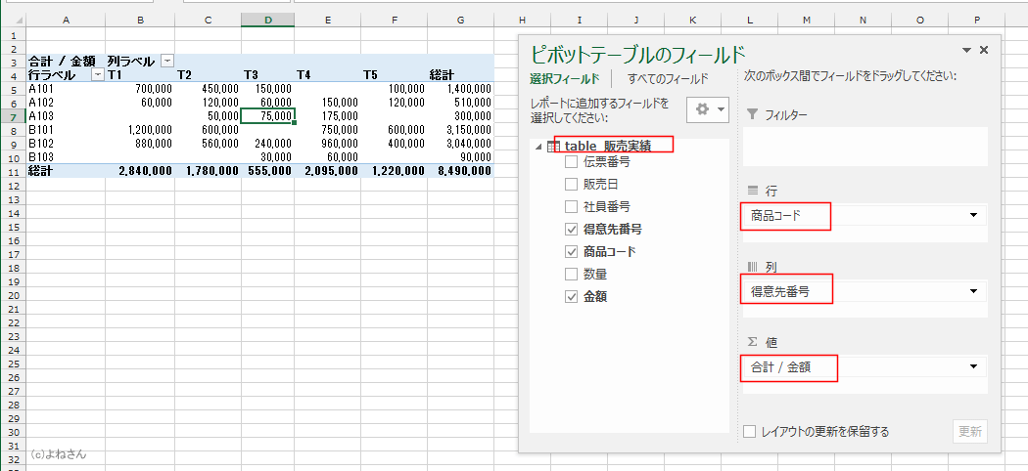The image size is (1028, 471).
Task: Tick the 数量 field checkbox
Action: pos(571,275)
